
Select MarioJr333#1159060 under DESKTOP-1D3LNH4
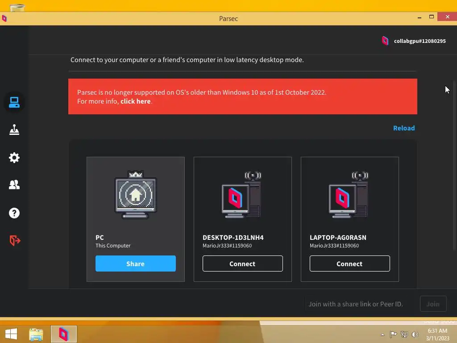pyautogui.click(x=227, y=246)
